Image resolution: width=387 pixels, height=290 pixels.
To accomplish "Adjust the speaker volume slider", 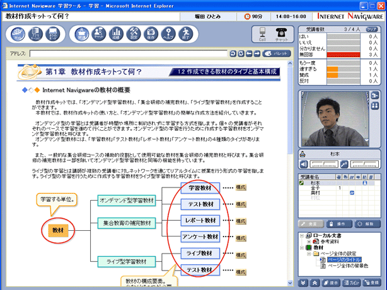I will [x=323, y=164].
